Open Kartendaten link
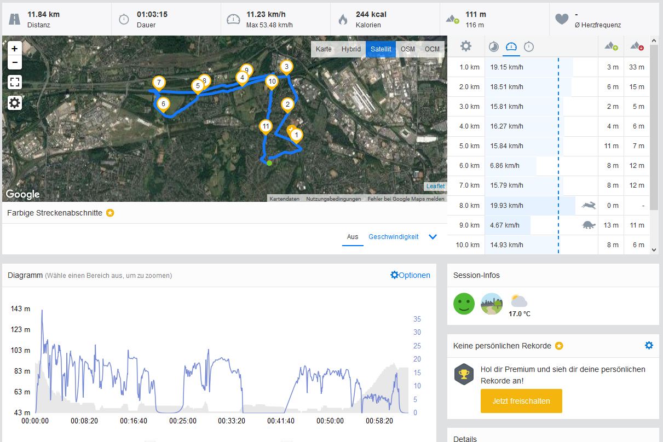Screen dimensions: 663x442 (x=284, y=199)
